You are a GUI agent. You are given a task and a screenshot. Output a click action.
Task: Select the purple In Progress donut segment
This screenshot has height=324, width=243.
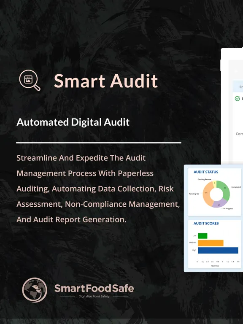click(x=220, y=204)
